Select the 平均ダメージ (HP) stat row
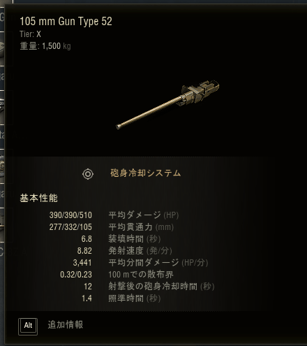Image resolution: width=307 pixels, height=346 pixels. coord(114,215)
